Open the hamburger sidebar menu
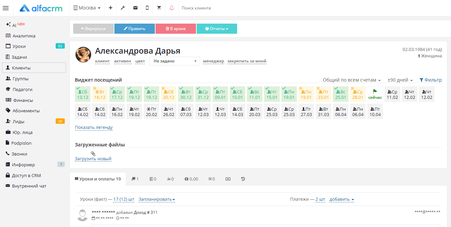Image resolution: width=451 pixels, height=227 pixels. coord(5,8)
